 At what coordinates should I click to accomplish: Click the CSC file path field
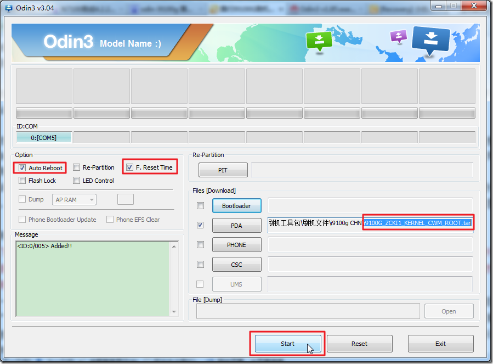370,265
